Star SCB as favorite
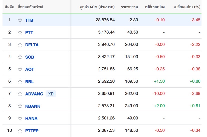 [x=20, y=57]
